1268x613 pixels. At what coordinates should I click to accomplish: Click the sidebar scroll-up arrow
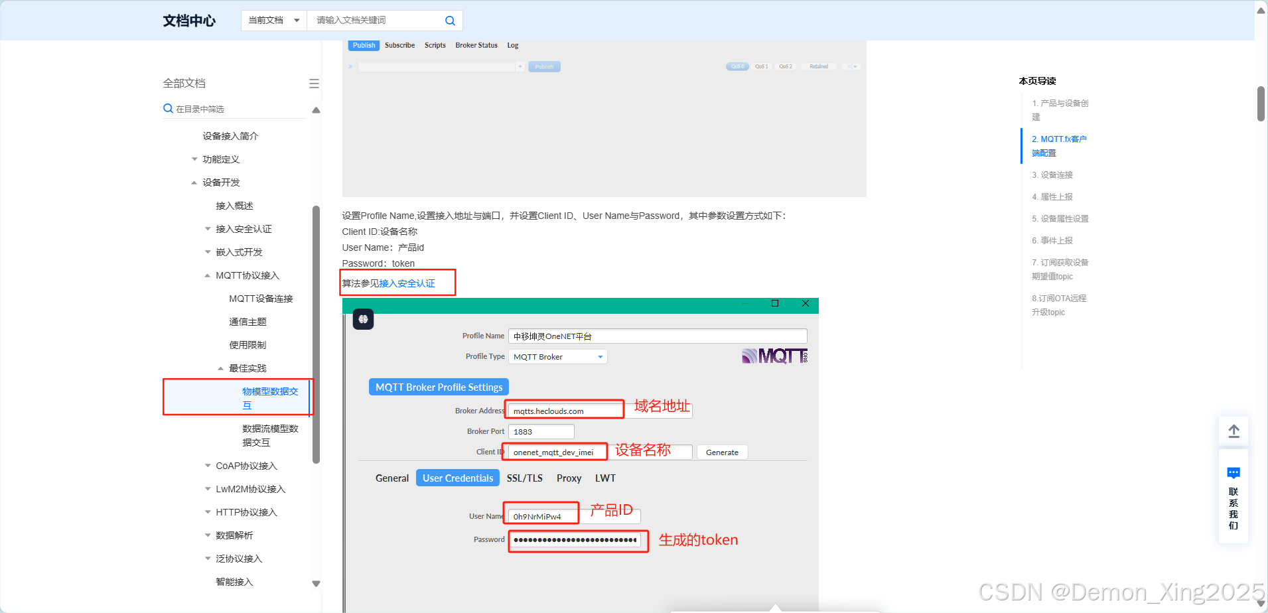click(316, 110)
